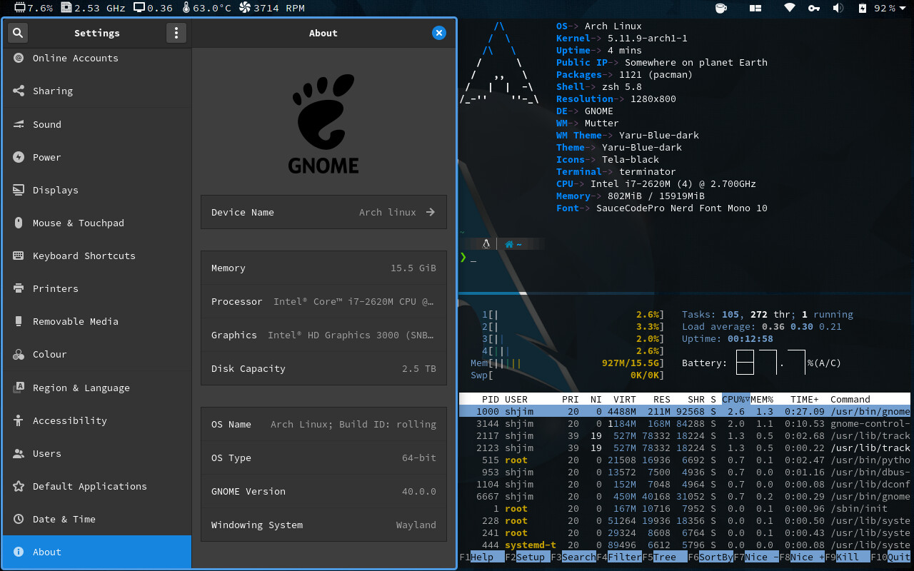The width and height of the screenshot is (914, 571).
Task: Open Keyboard Shortcuts panel
Action: pyautogui.click(x=97, y=256)
